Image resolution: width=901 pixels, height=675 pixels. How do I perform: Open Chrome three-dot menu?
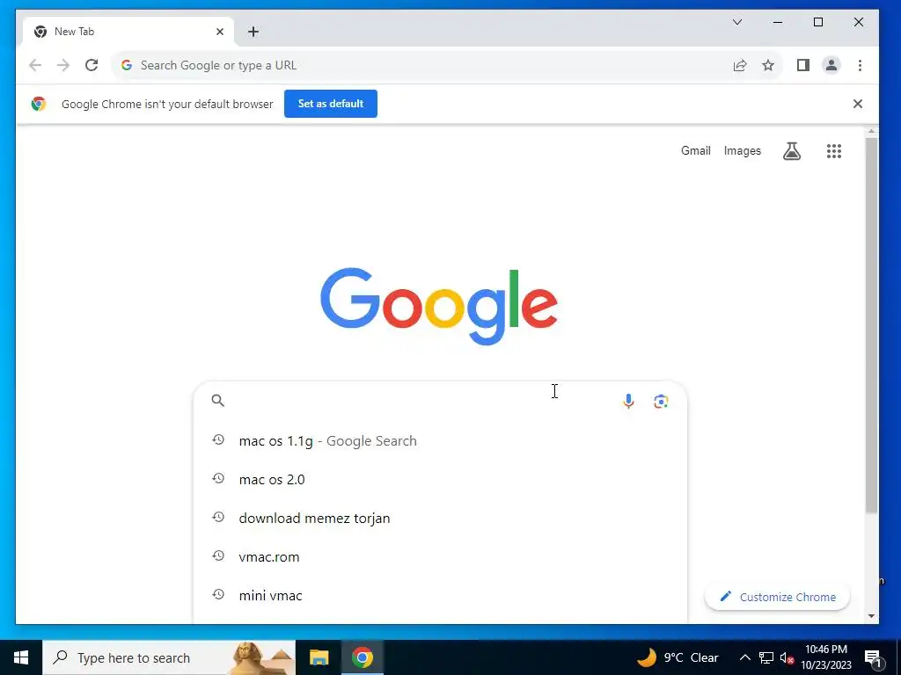pos(861,65)
